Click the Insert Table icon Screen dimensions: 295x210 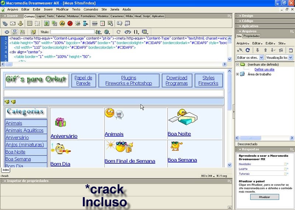tap(29, 24)
